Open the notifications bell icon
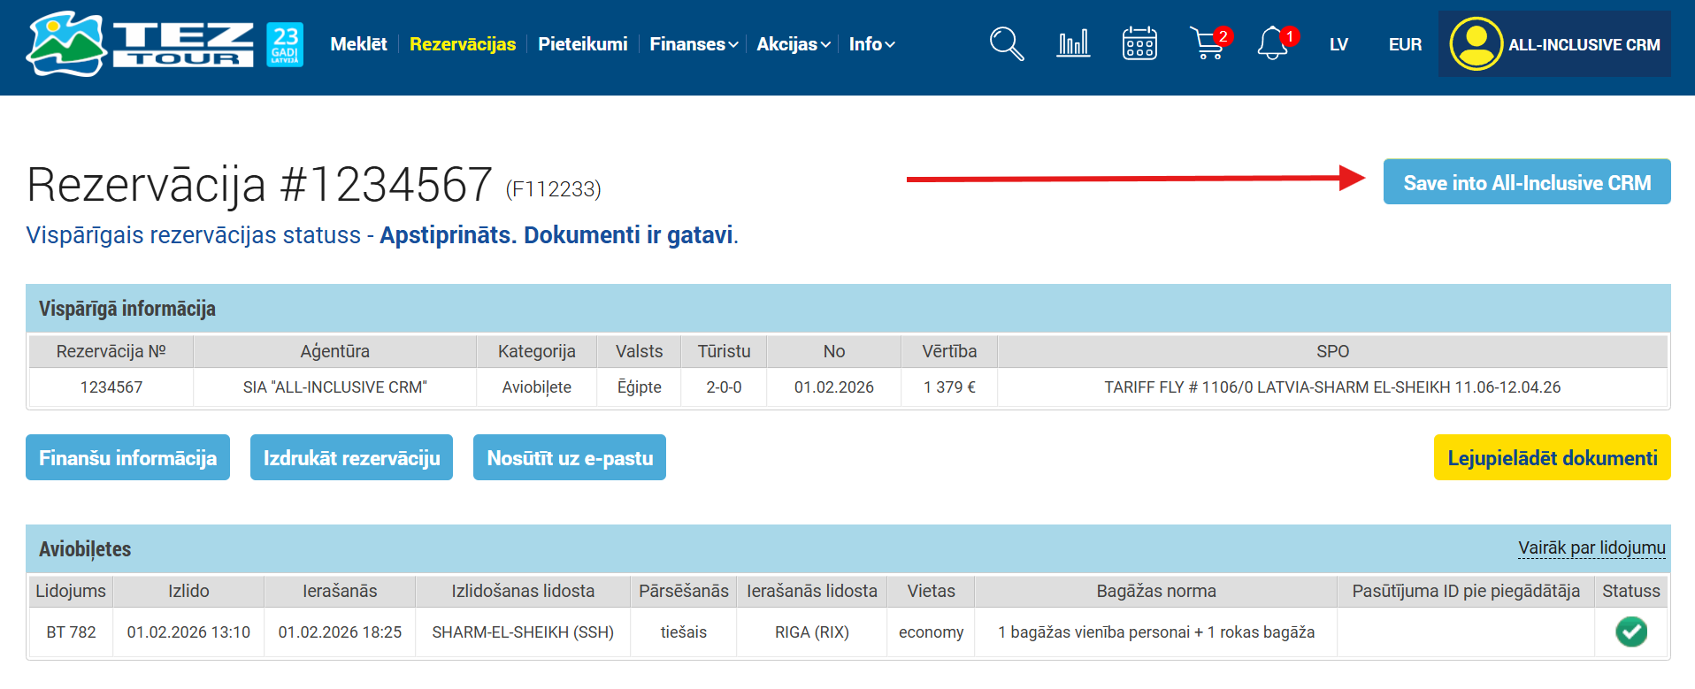Viewport: 1695px width, 689px height. (1272, 44)
